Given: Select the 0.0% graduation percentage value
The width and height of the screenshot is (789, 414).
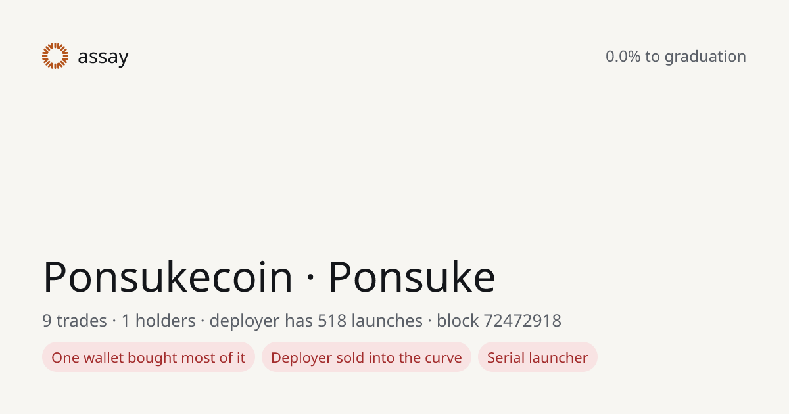Looking at the screenshot, I should tap(623, 57).
